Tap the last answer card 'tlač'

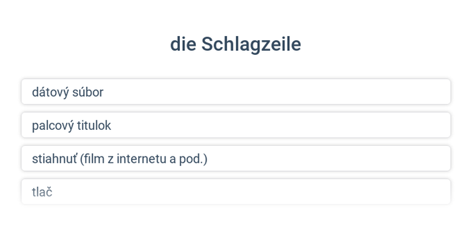[235, 192]
